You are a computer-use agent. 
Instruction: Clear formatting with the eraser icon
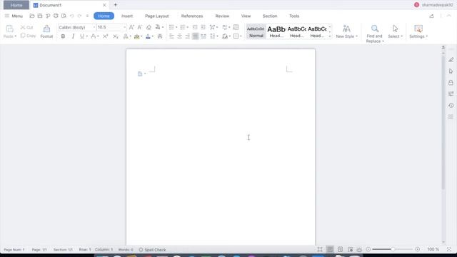(x=149, y=27)
